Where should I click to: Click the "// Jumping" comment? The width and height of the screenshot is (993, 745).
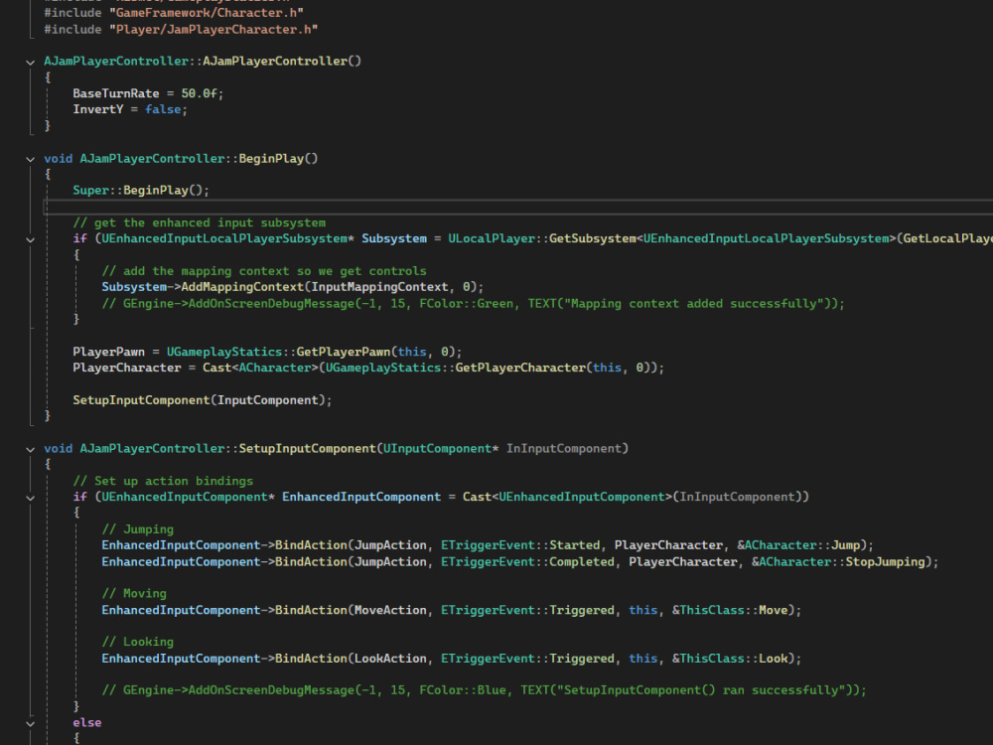pyautogui.click(x=137, y=529)
